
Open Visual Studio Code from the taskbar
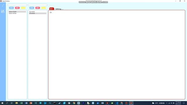coord(117,103)
